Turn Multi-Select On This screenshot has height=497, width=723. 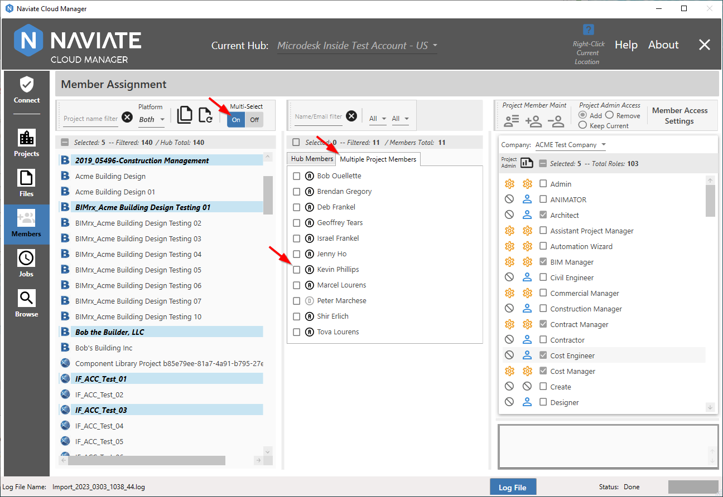click(236, 119)
